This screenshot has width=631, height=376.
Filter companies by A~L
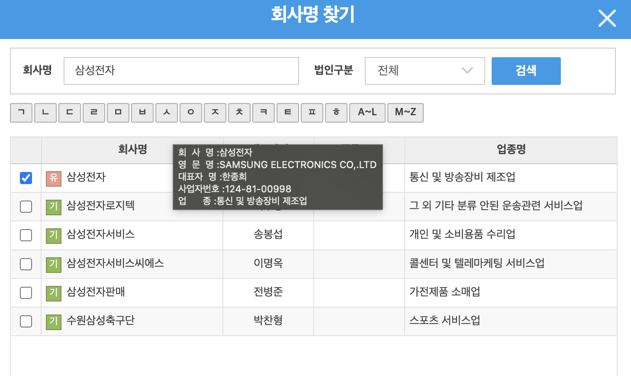(x=367, y=113)
